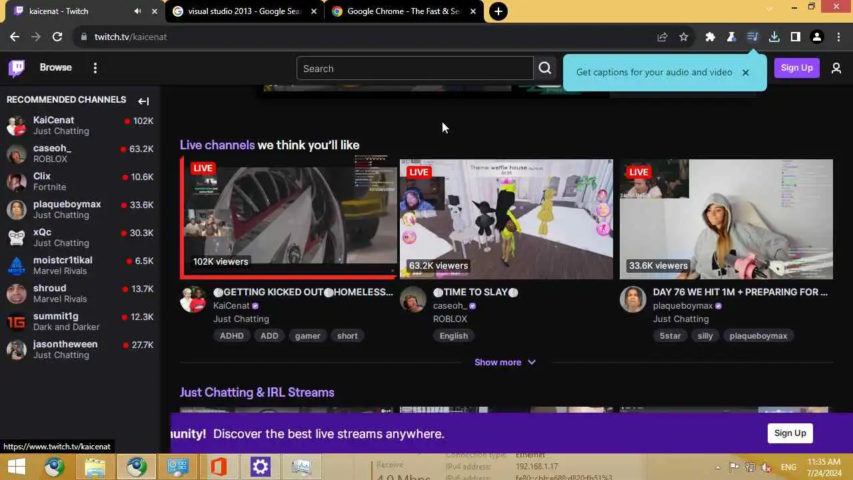Image resolution: width=853 pixels, height=480 pixels.
Task: Close the Google Chrome Fast & Secure tab
Action: (x=473, y=11)
